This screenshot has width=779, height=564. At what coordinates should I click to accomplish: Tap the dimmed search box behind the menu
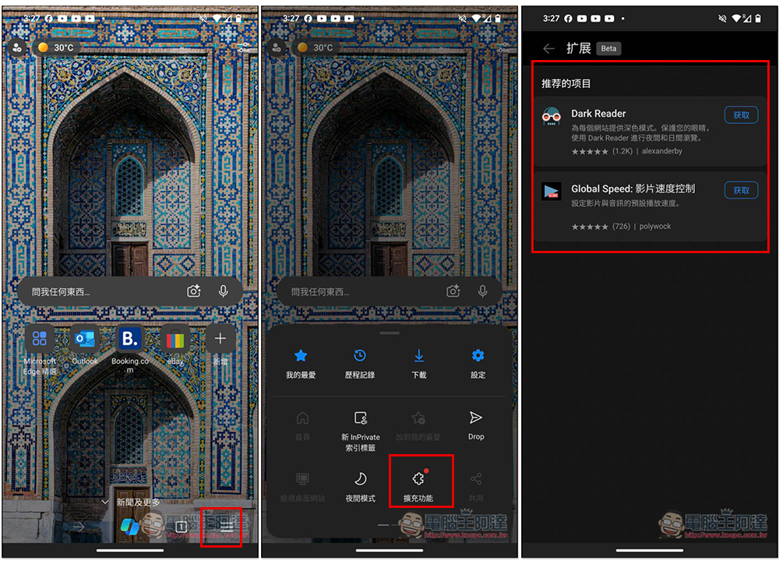tap(389, 291)
